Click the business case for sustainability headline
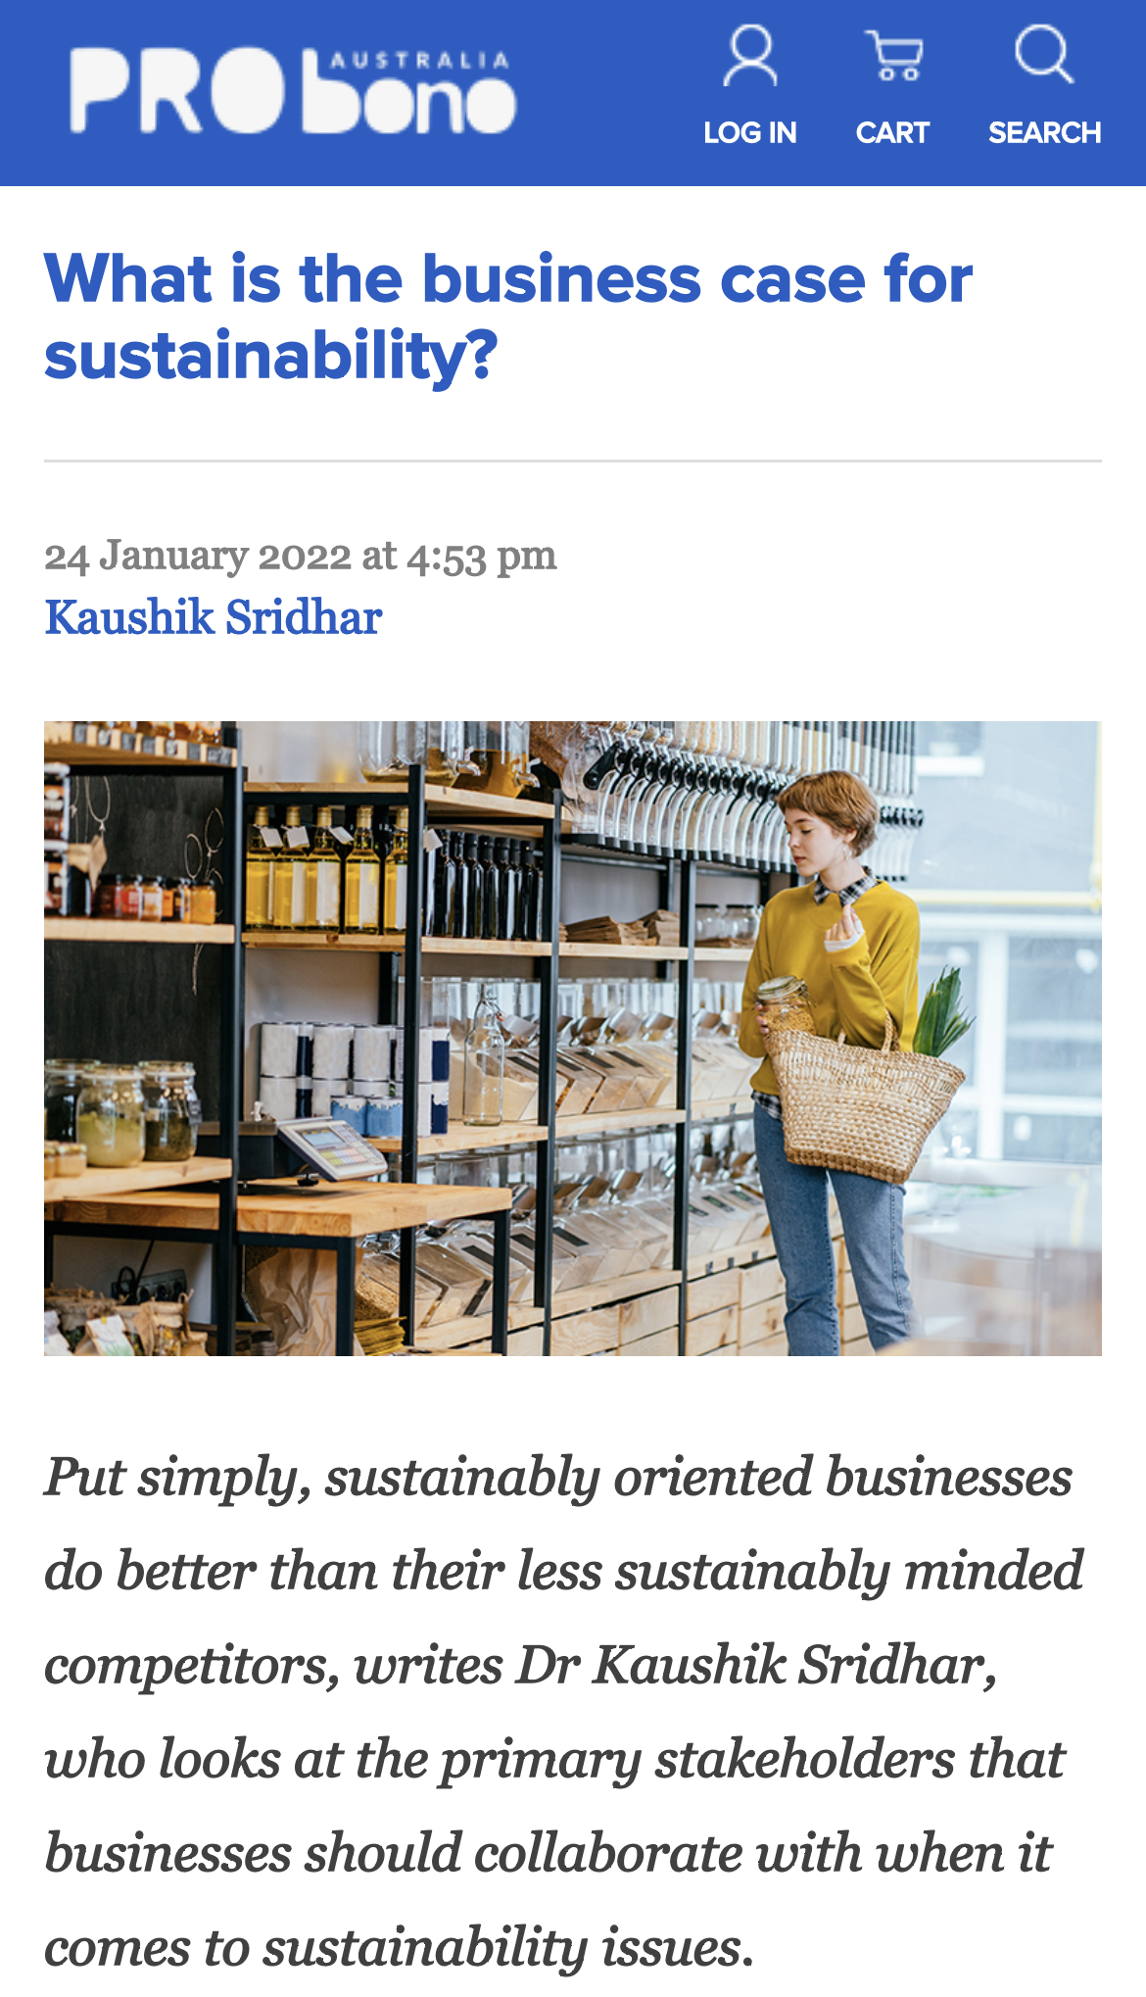Screen dimensions: 1146x1997 (508, 317)
